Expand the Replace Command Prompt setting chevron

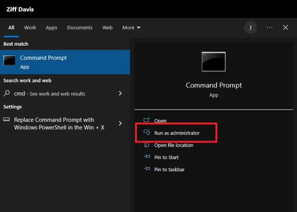click(x=120, y=123)
